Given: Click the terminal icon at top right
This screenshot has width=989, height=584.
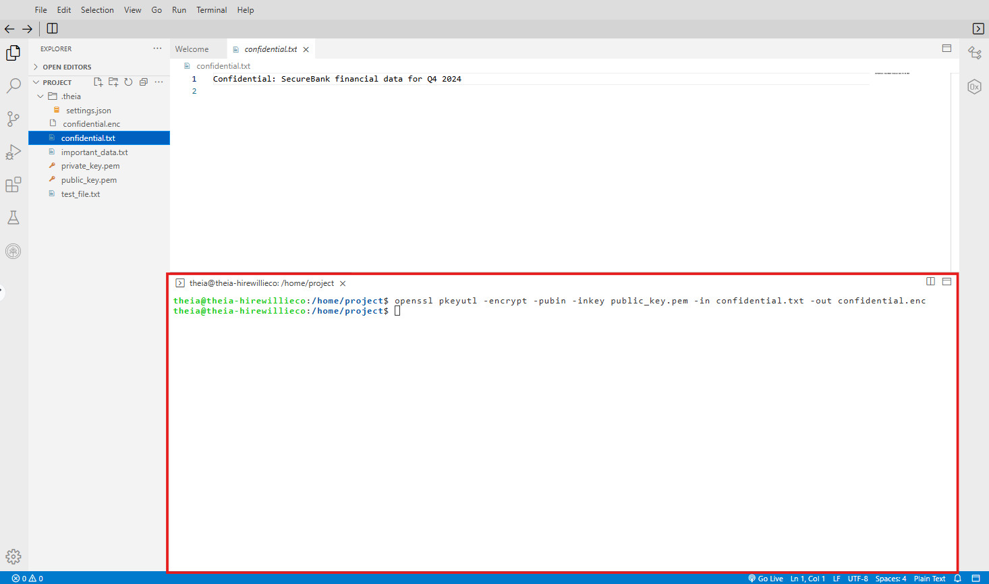Looking at the screenshot, I should coord(978,28).
